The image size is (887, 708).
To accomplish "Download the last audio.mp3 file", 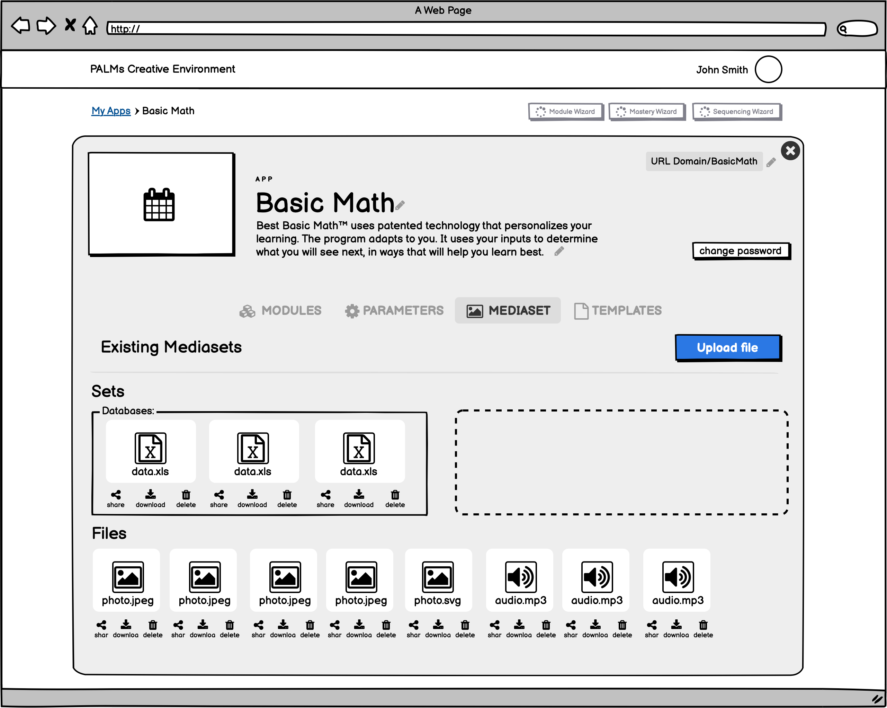I will click(x=676, y=629).
